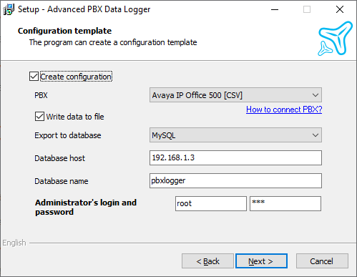Click the Administrator's login and password label
Viewport: 357px width, 277px height.
tap(86, 207)
